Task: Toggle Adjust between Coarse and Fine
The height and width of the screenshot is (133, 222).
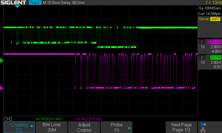Action: (84, 127)
